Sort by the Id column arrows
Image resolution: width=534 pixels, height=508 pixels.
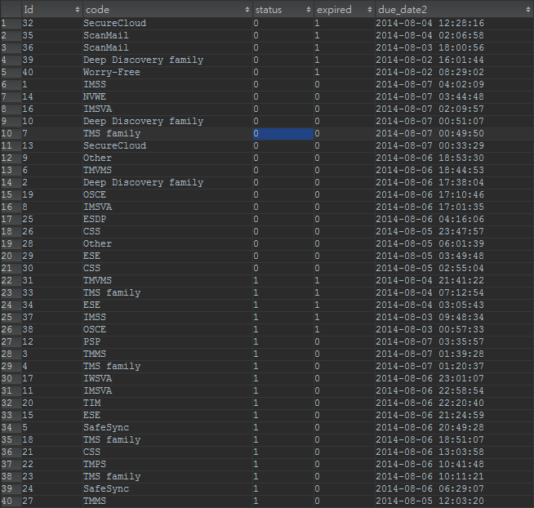pos(78,10)
